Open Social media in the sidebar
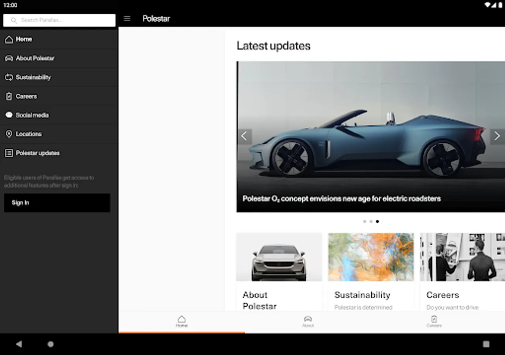505x355 pixels. [59, 115]
